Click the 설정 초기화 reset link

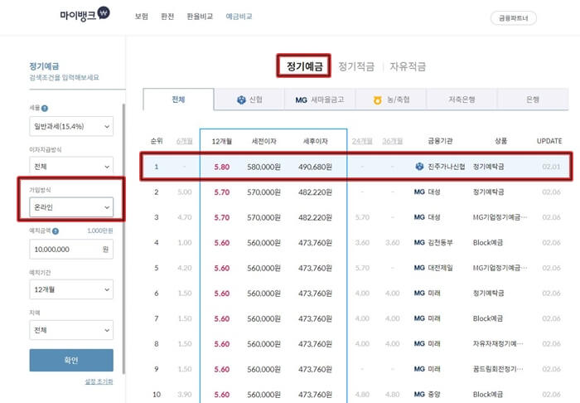pos(99,381)
